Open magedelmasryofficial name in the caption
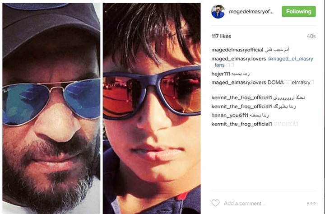325x214 pixels. click(237, 50)
